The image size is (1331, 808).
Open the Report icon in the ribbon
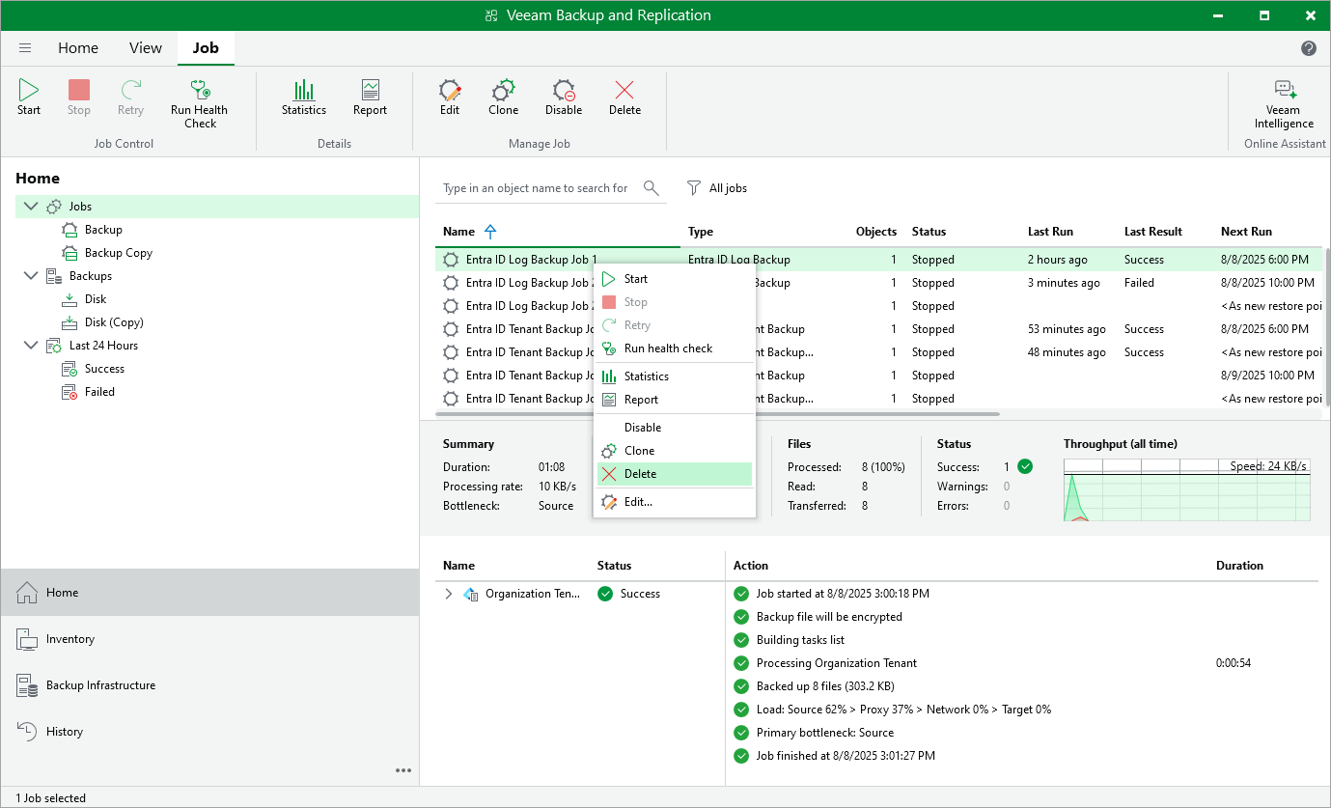[x=370, y=92]
